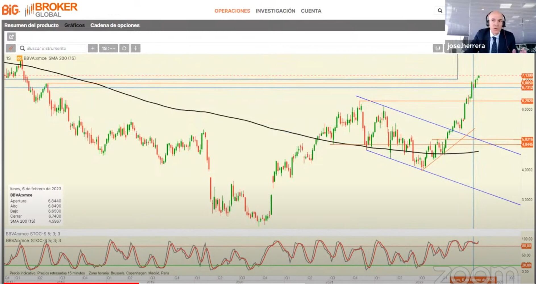The image size is (536, 284).
Task: Click the Broker Global logo
Action: tap(51, 10)
